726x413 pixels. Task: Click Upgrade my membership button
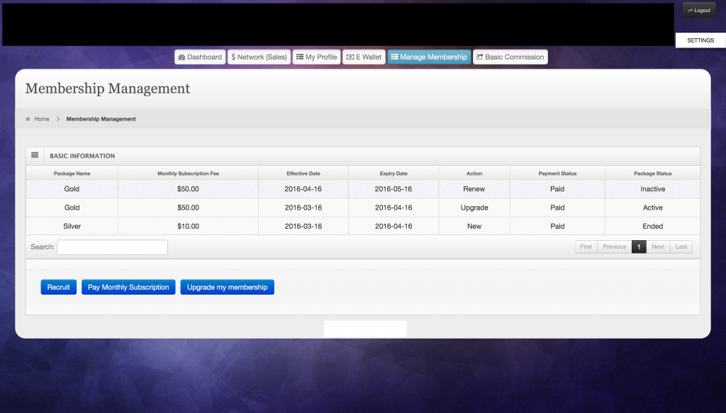pos(227,287)
